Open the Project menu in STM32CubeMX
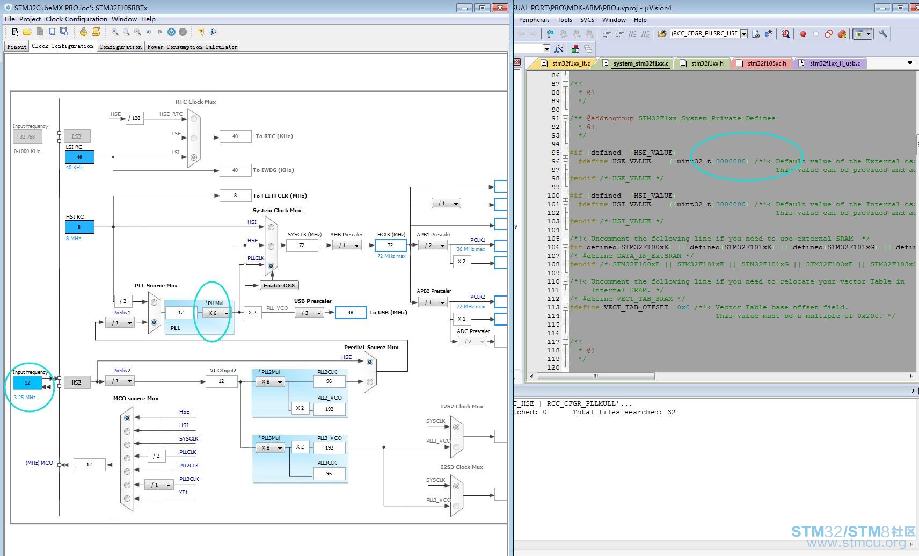919x556 pixels. 30,19
